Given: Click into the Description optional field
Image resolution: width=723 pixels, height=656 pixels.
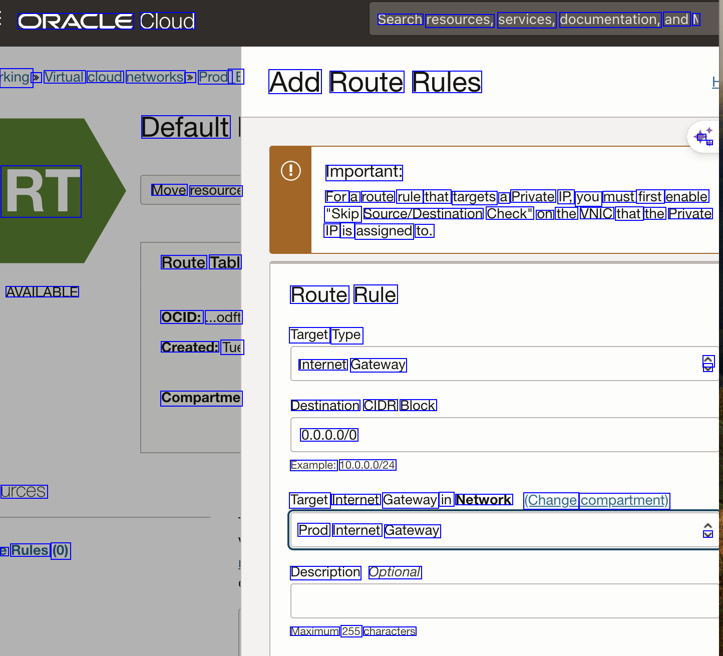Looking at the screenshot, I should (x=501, y=601).
